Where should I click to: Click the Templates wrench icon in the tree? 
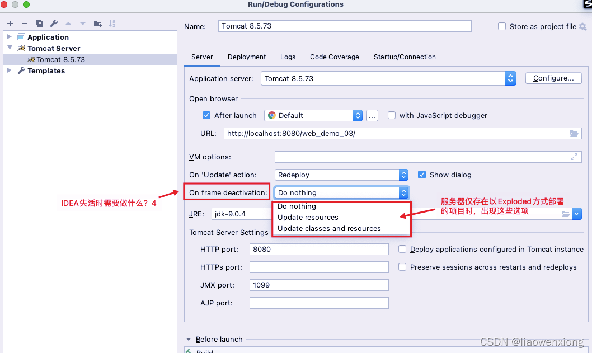(x=21, y=70)
